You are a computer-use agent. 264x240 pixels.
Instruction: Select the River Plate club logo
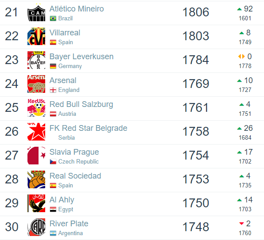pyautogui.click(x=36, y=227)
